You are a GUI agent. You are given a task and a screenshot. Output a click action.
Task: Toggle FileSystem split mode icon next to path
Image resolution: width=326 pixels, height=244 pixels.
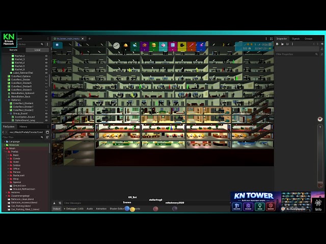coord(47,132)
